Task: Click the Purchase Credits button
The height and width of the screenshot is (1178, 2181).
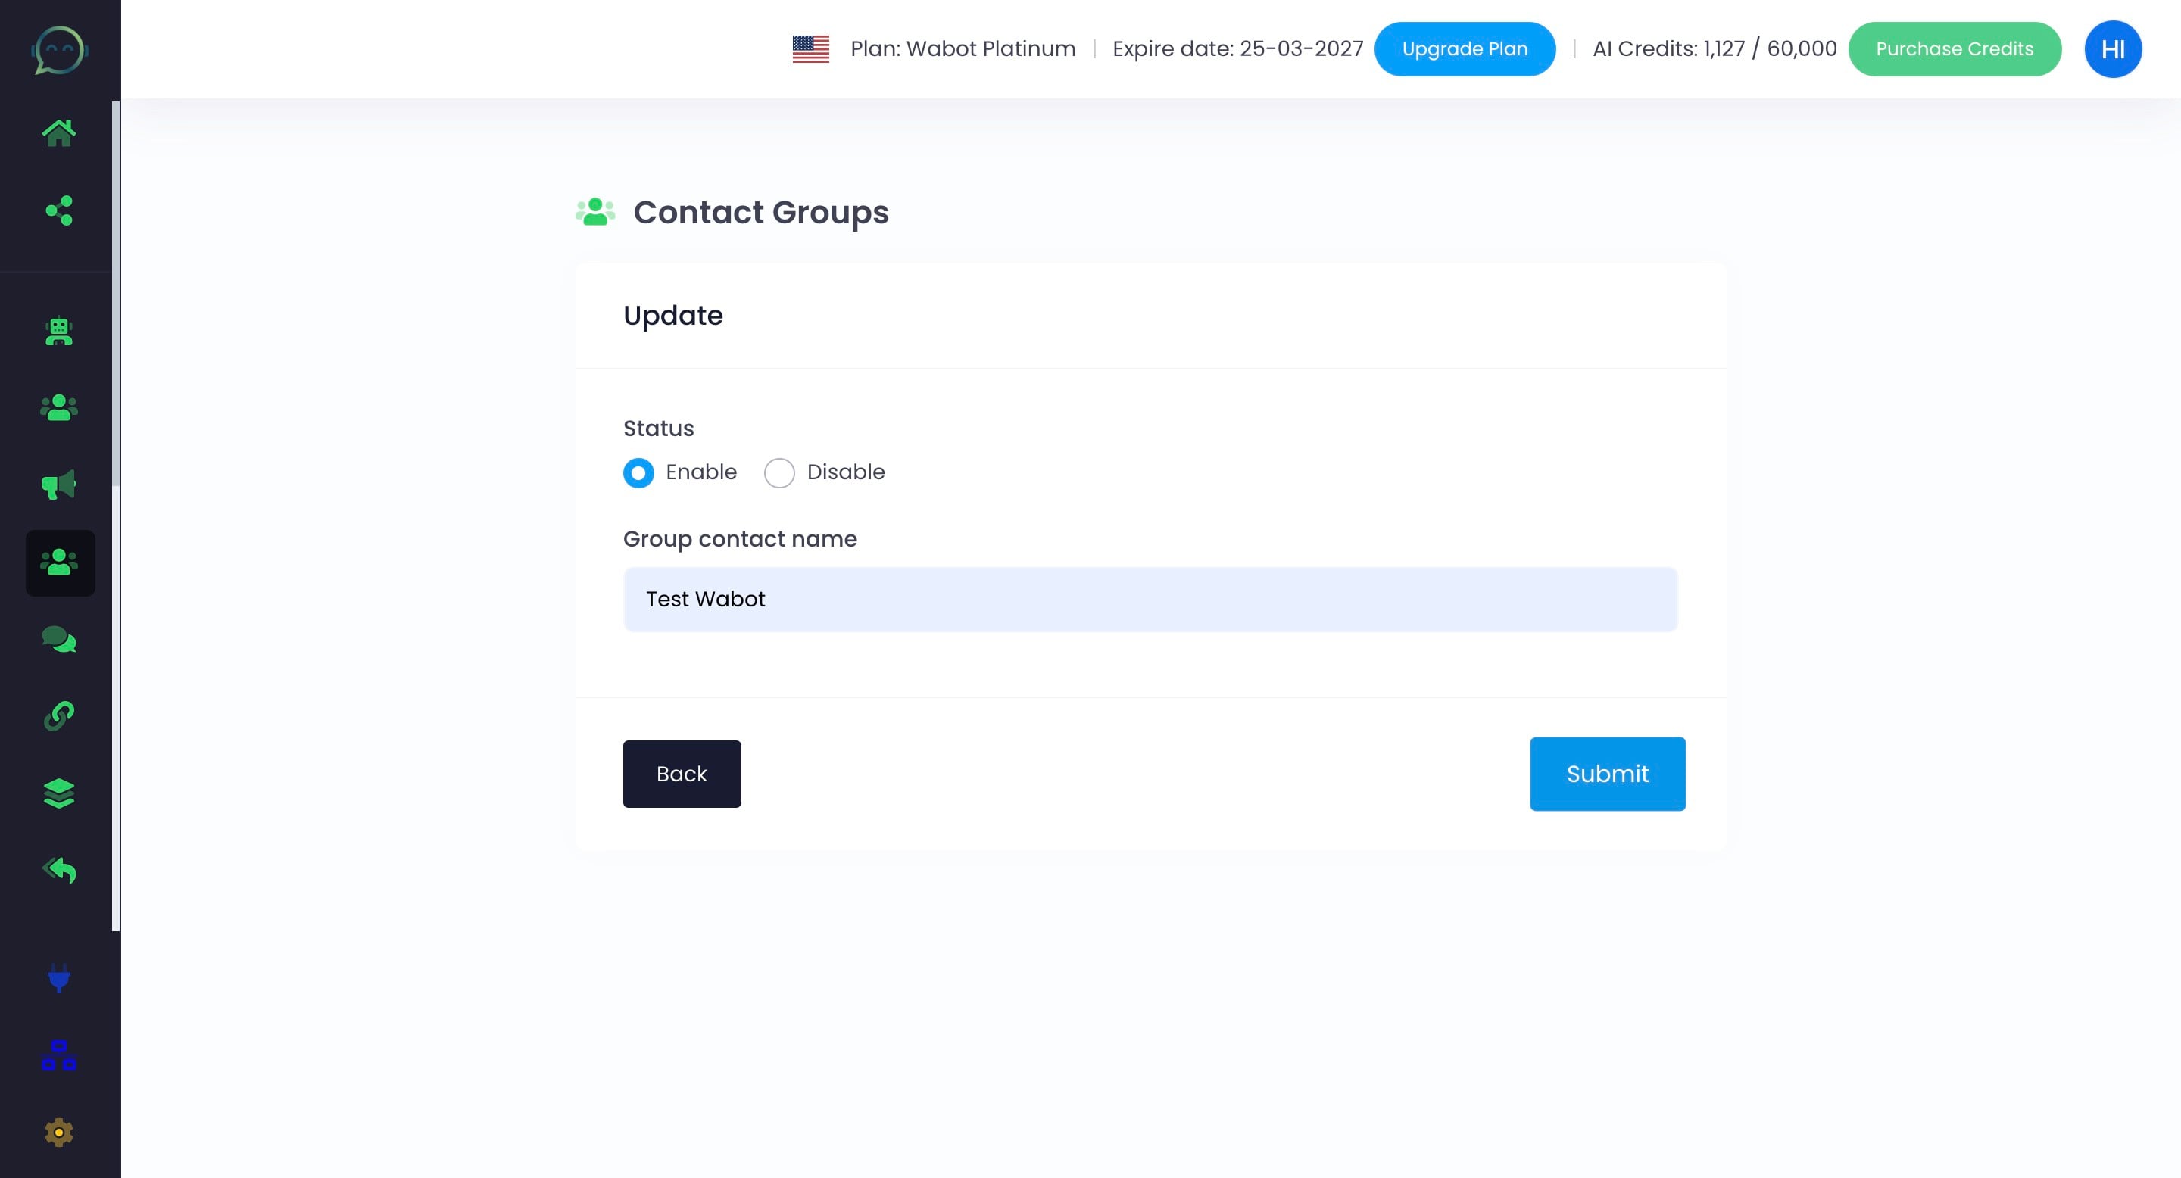Action: [x=1953, y=49]
